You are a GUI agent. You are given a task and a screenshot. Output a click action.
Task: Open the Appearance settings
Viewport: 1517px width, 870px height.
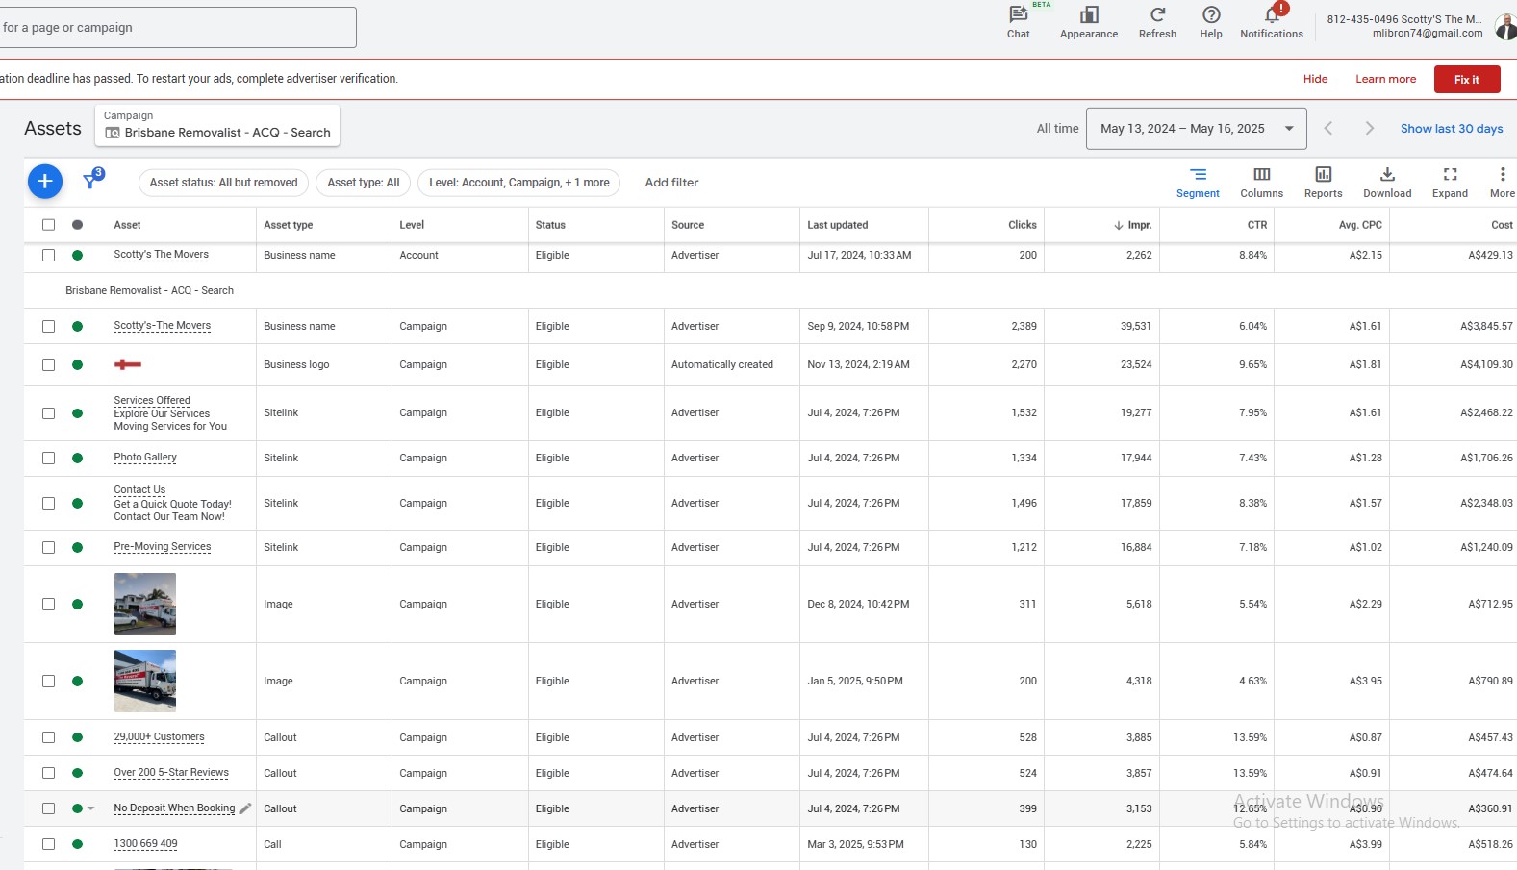1089,22
